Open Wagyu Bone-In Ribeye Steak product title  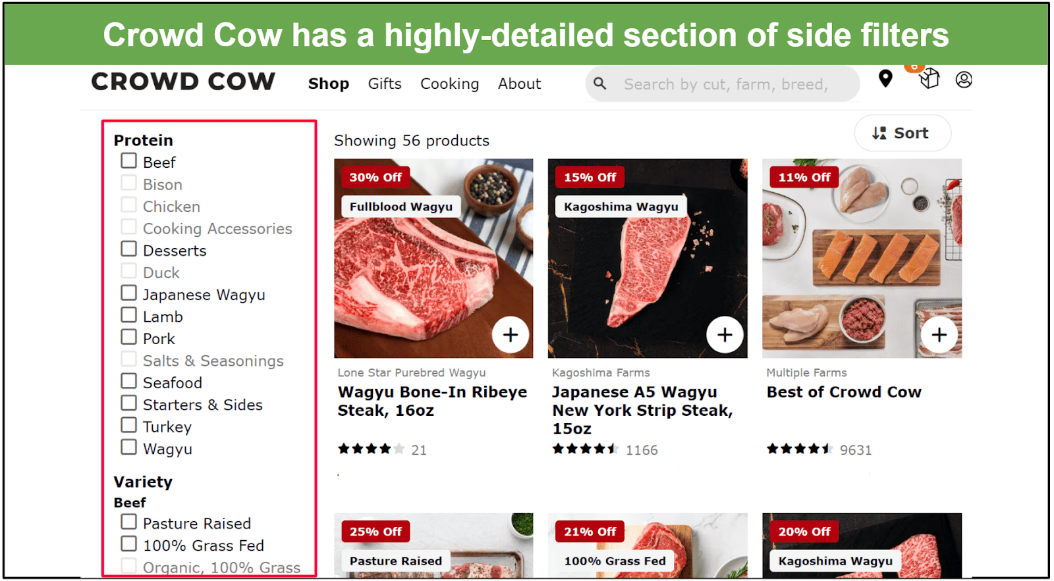(432, 401)
